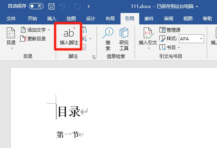Switch to the 开始 tab

[32, 18]
